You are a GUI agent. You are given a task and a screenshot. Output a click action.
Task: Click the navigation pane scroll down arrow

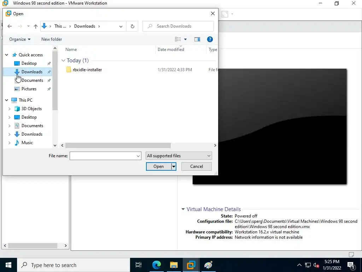point(55,146)
